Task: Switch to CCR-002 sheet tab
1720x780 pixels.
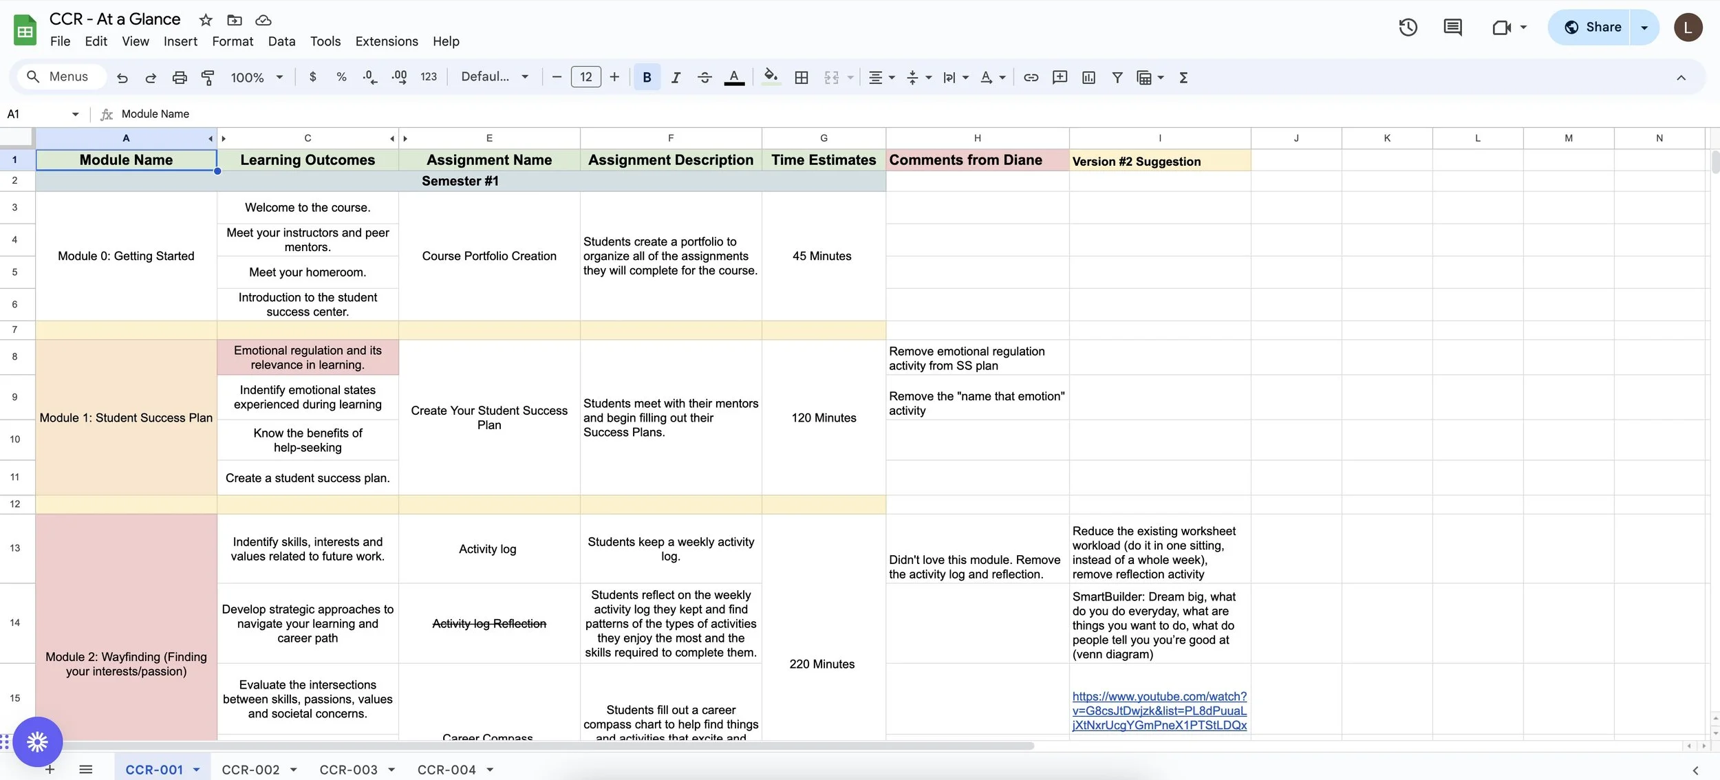Action: click(x=250, y=770)
